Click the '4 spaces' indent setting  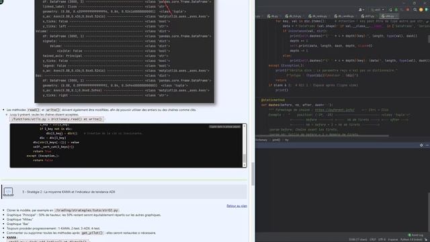pyautogui.click(x=392, y=239)
